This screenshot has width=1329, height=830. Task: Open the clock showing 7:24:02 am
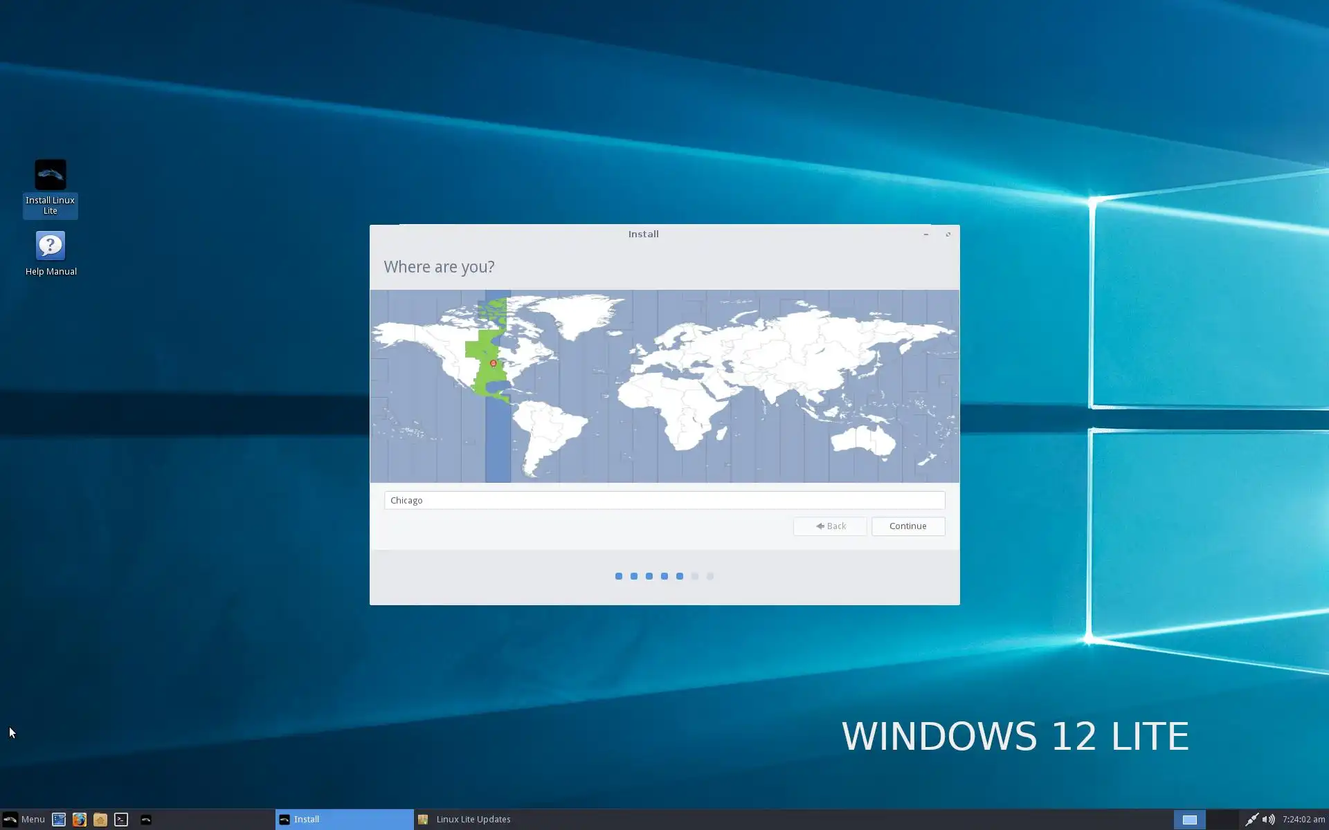click(x=1303, y=820)
